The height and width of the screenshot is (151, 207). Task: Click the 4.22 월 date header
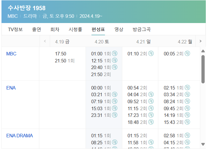185,42
